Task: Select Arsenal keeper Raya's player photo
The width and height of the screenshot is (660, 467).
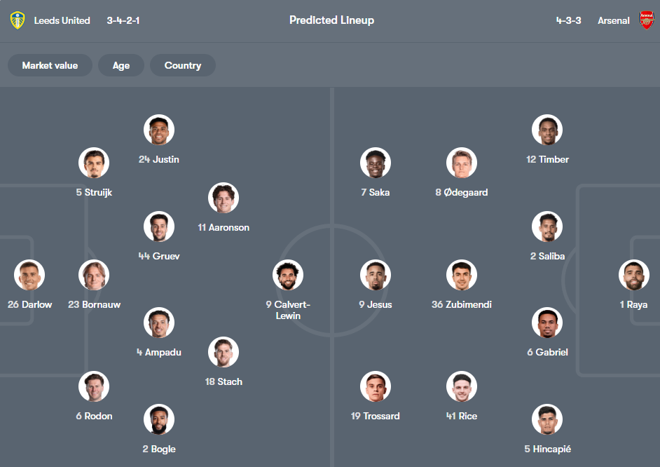Action: click(633, 275)
